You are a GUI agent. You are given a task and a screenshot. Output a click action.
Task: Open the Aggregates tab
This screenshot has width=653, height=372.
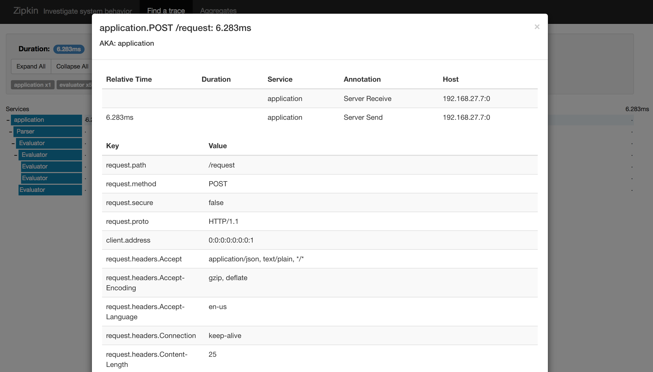pos(218,11)
